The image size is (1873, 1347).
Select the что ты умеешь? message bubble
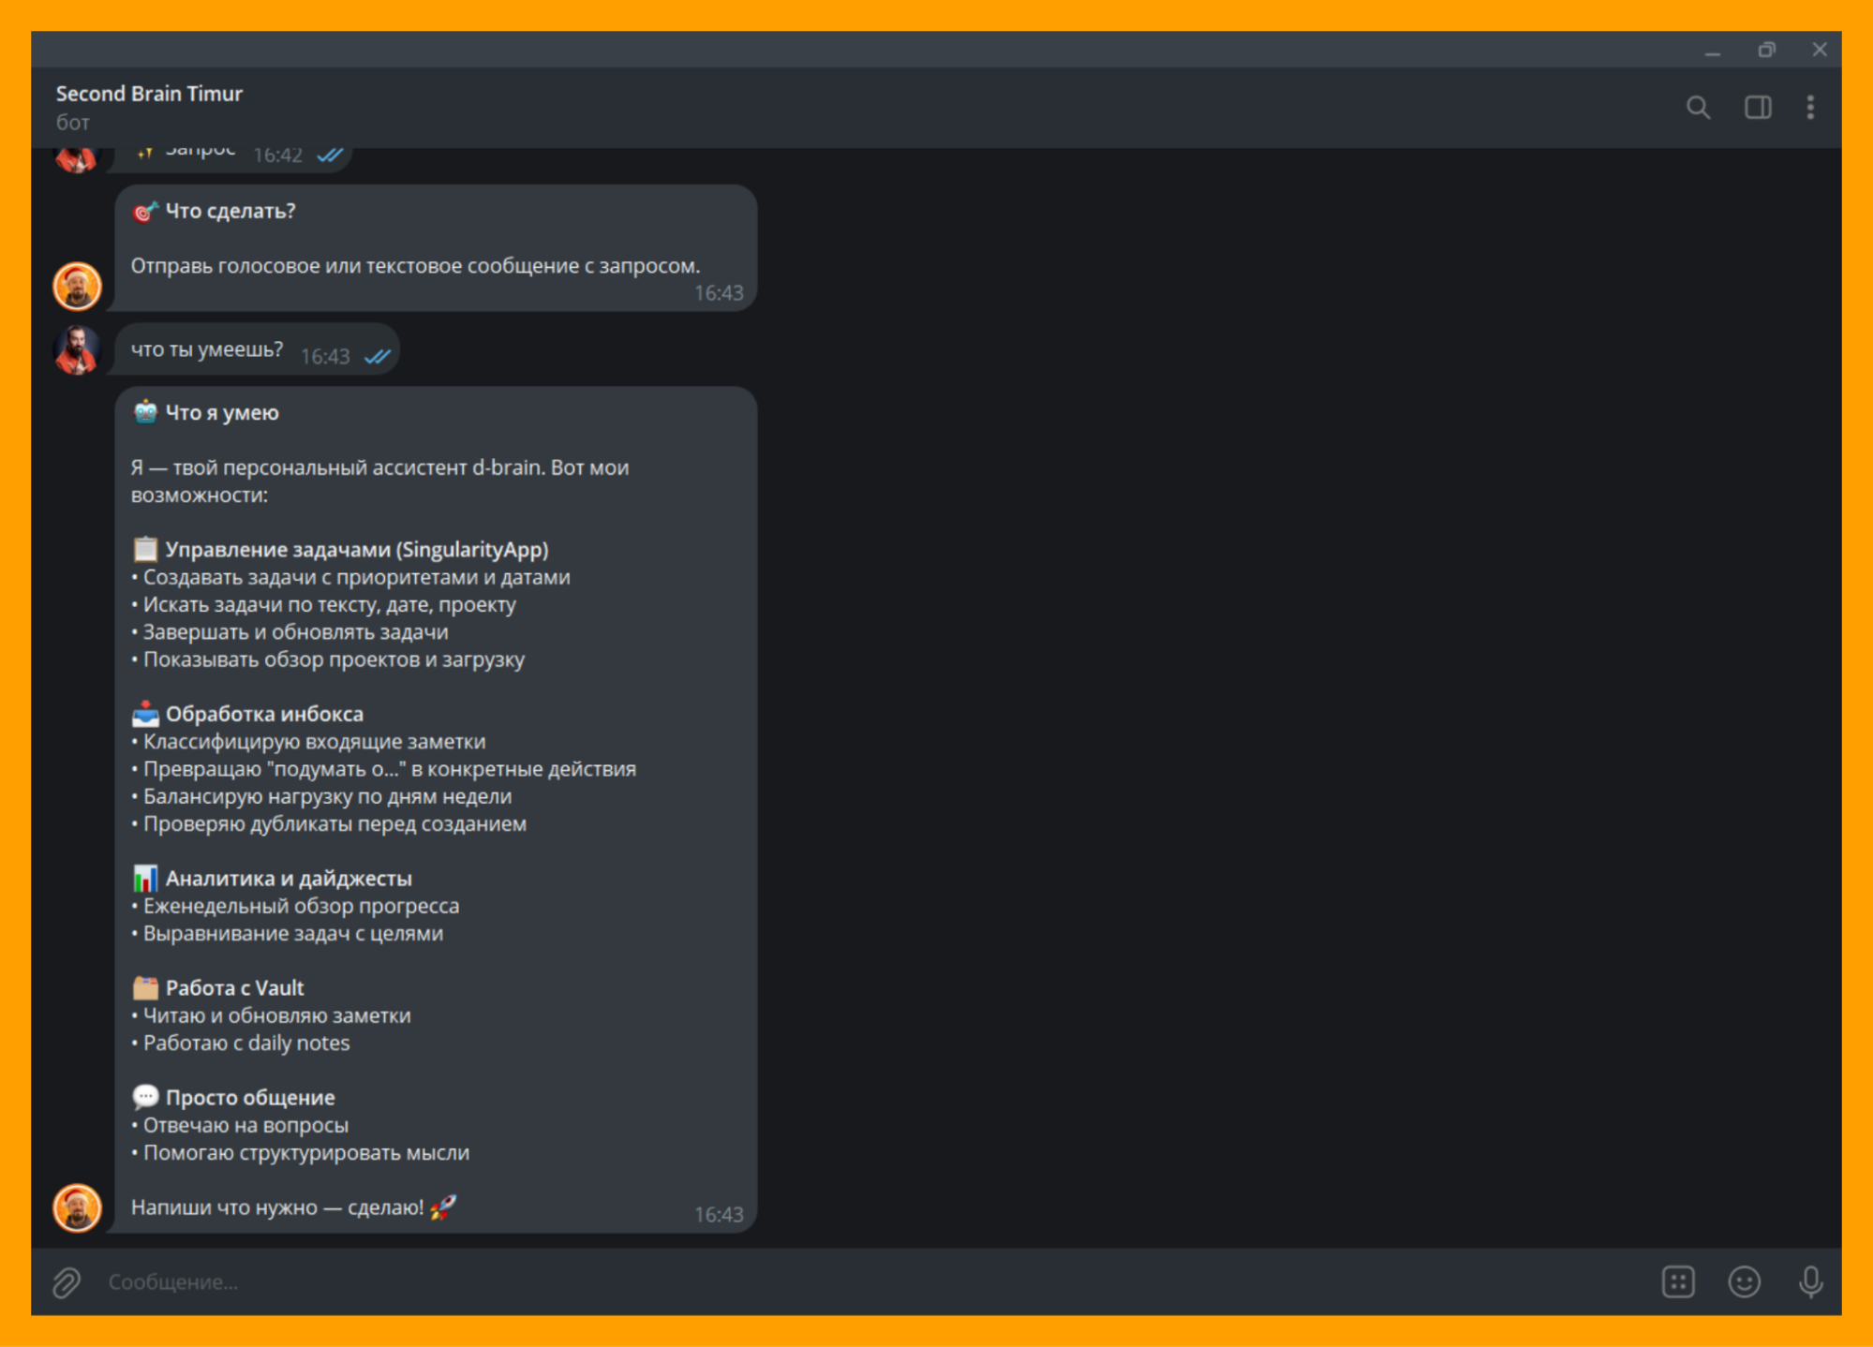point(207,349)
